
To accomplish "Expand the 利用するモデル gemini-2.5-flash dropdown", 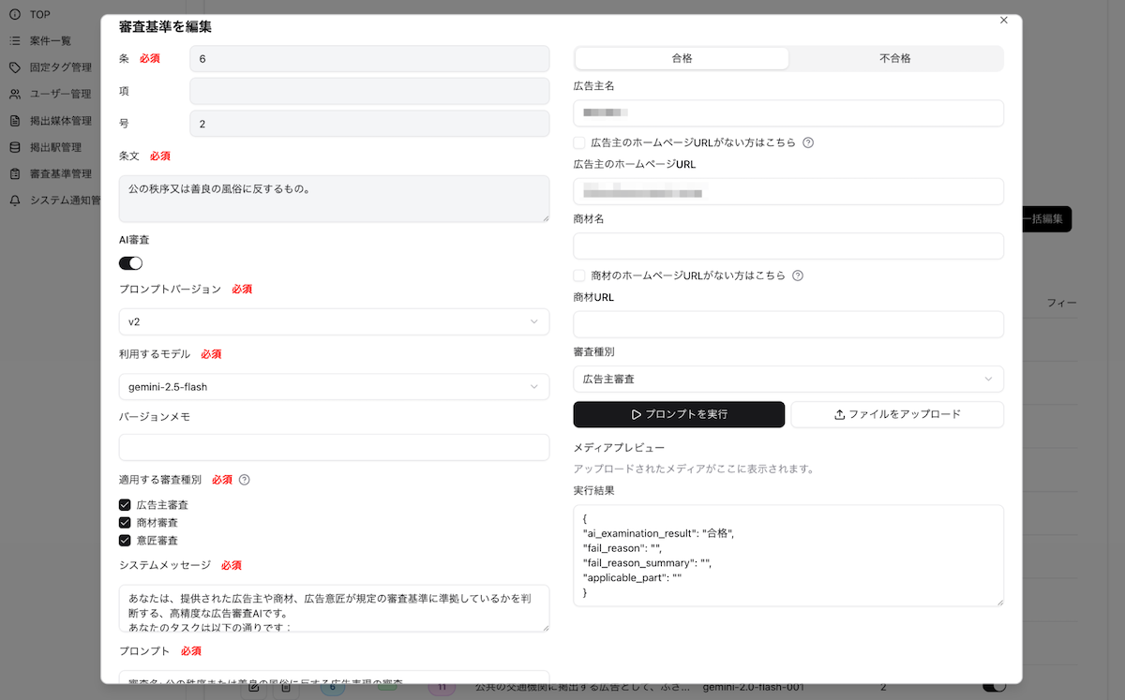I will pos(334,386).
